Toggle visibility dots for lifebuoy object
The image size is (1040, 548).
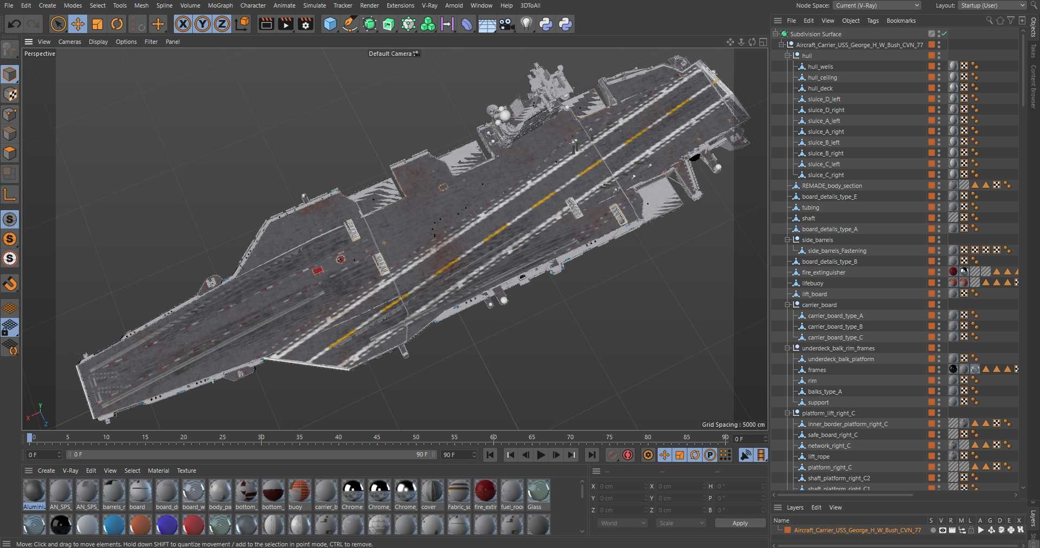coord(939,283)
